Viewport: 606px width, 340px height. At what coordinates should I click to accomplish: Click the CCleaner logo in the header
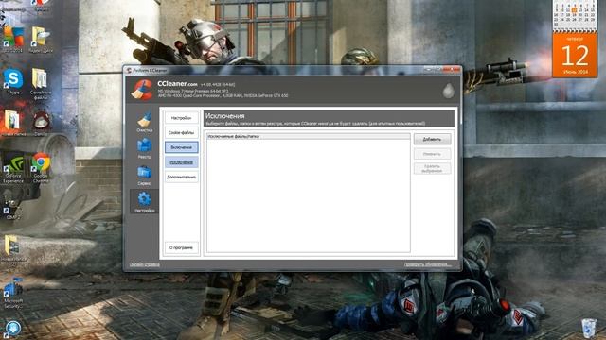tap(142, 90)
